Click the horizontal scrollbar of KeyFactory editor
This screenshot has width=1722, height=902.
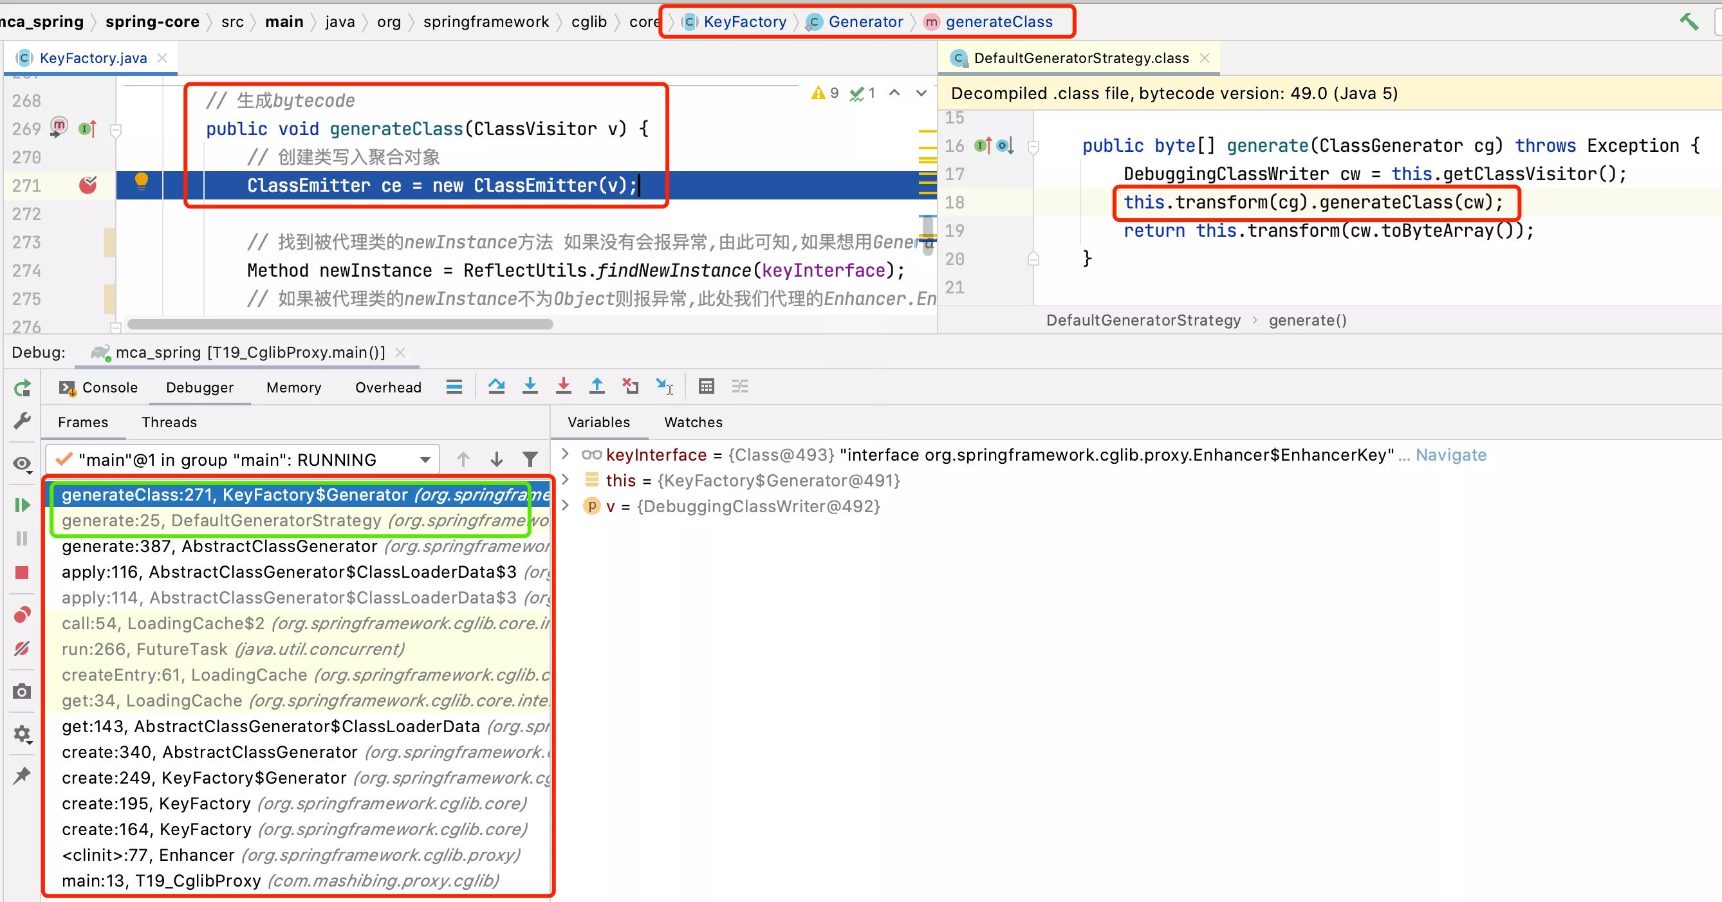tap(340, 324)
